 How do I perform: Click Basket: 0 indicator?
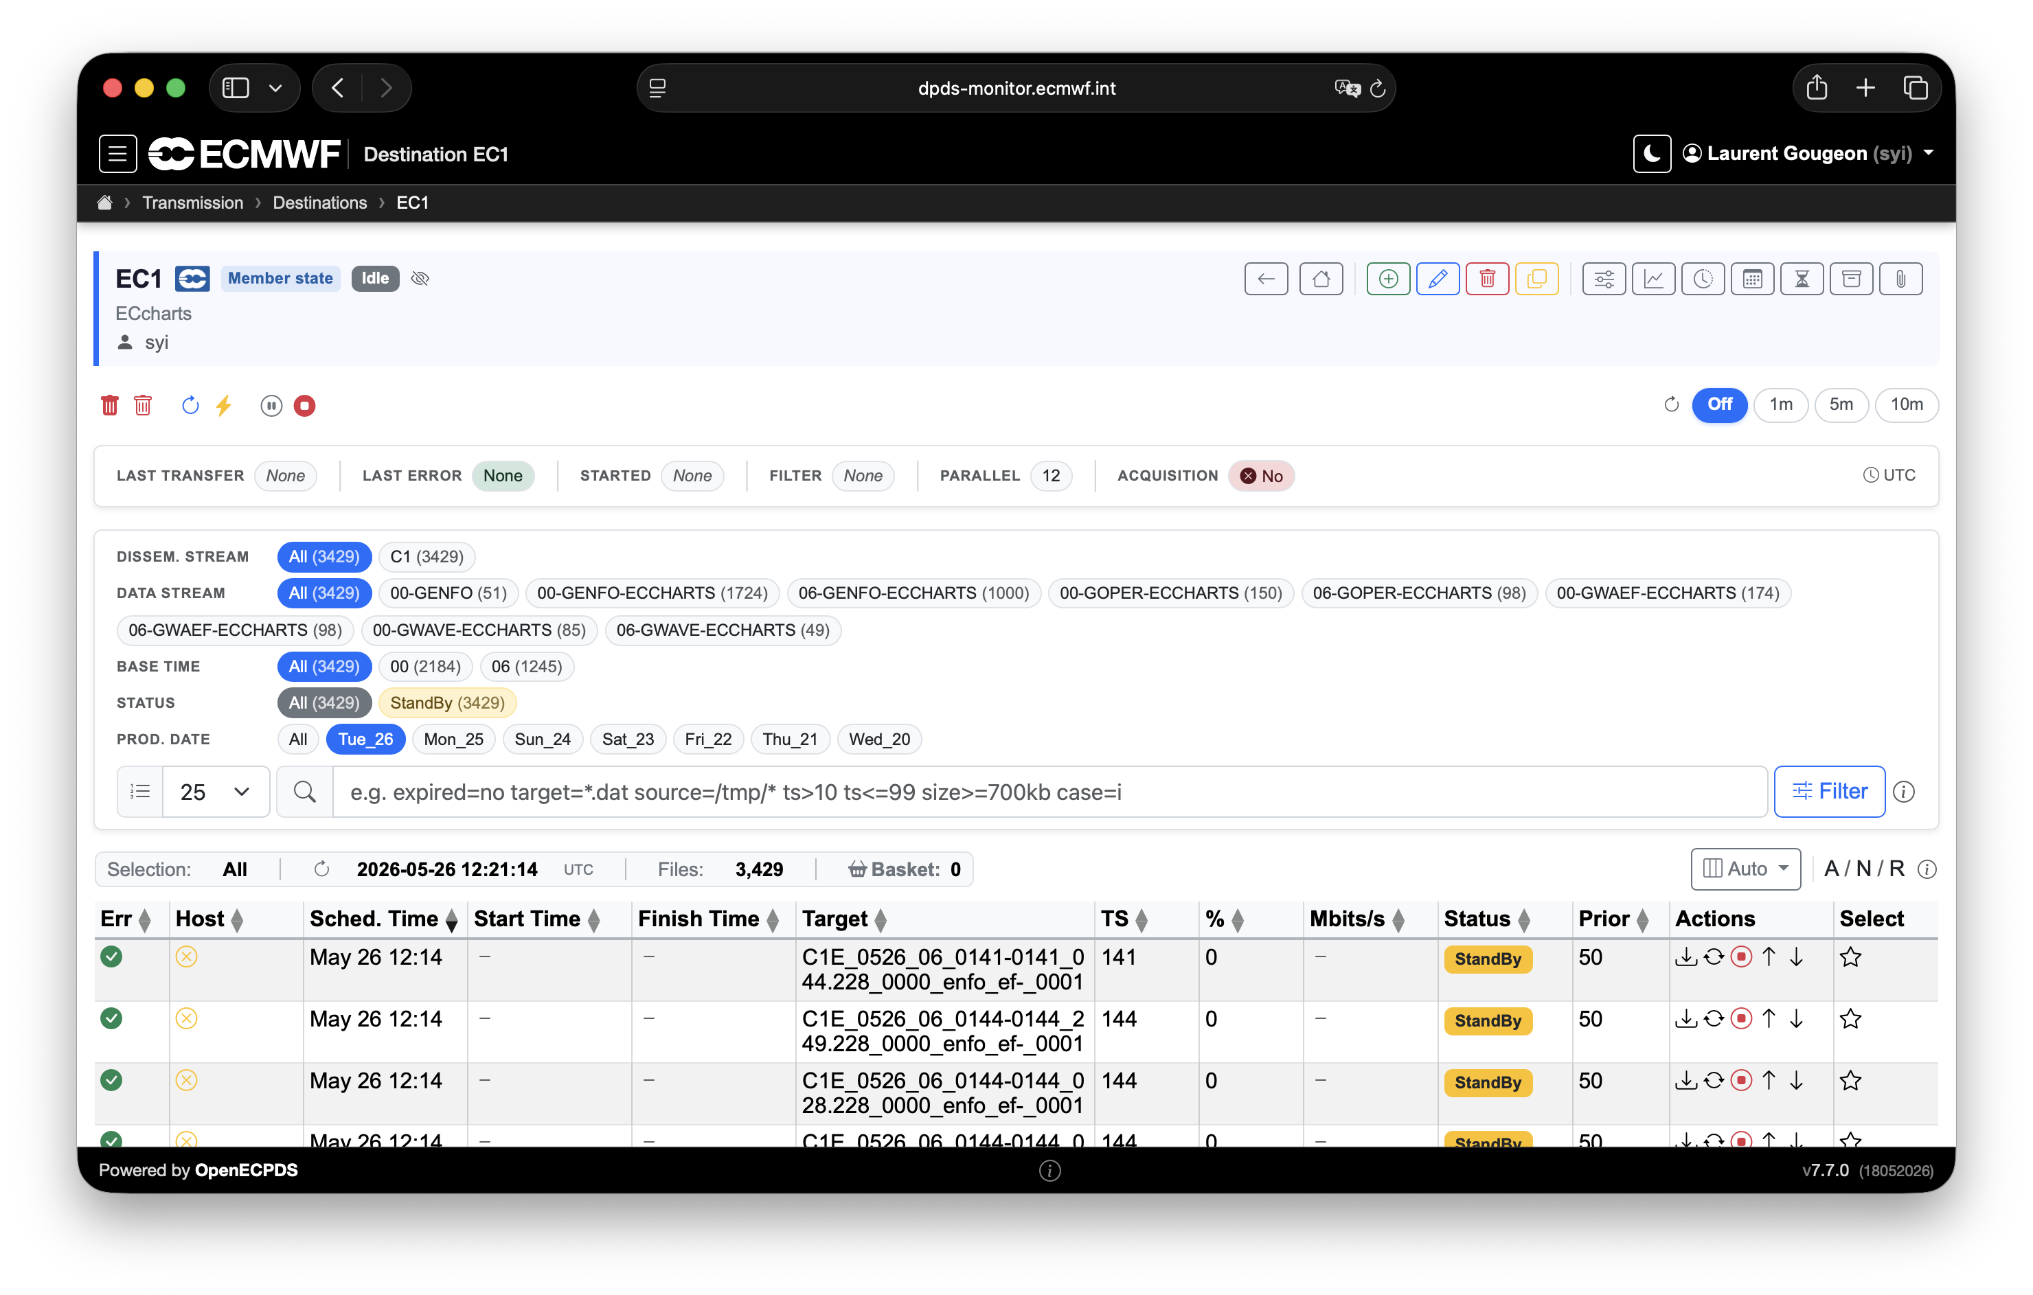pos(905,869)
